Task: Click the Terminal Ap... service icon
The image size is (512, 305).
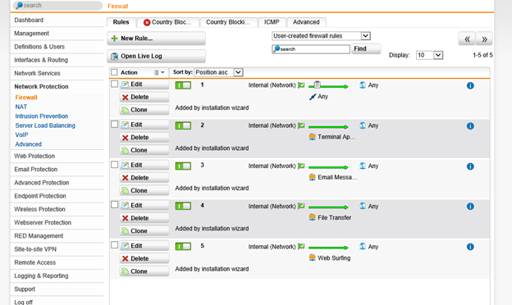Action: 312,137
